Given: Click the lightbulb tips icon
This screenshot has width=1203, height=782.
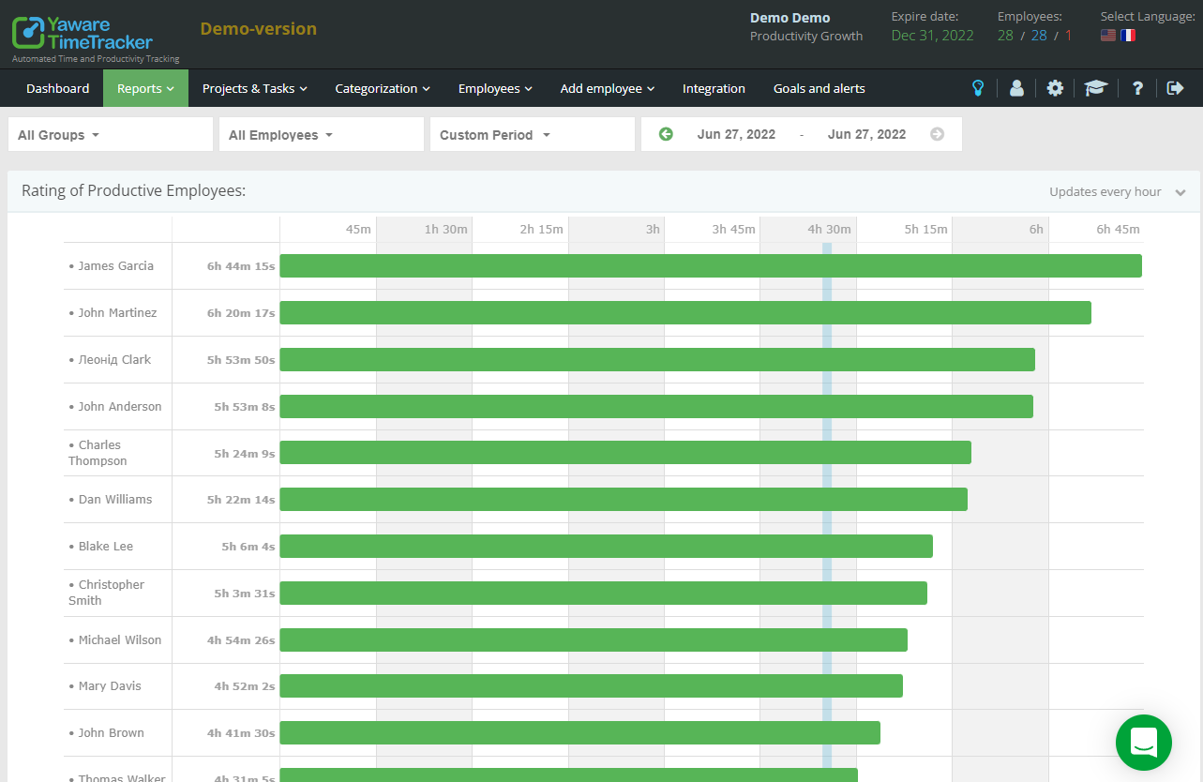Looking at the screenshot, I should click(x=978, y=88).
